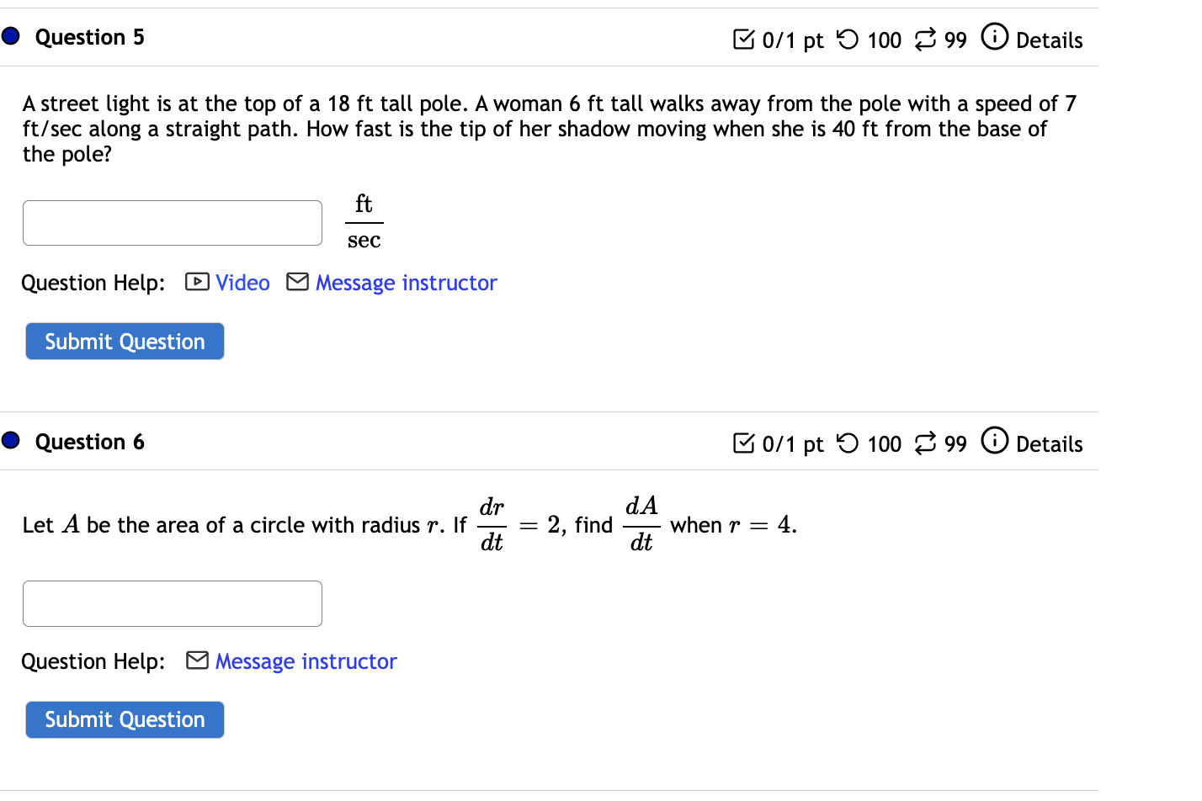The width and height of the screenshot is (1202, 801).
Task: Click the envelope icon next to Message instructor
Action: pyautogui.click(x=298, y=282)
